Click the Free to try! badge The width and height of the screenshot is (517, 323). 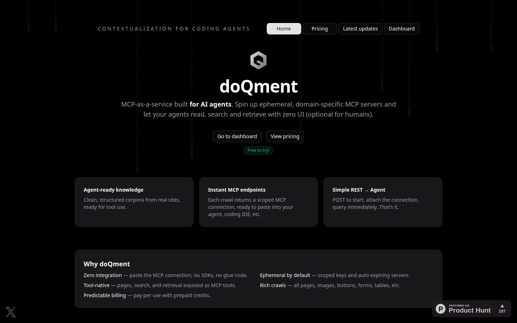pos(258,150)
